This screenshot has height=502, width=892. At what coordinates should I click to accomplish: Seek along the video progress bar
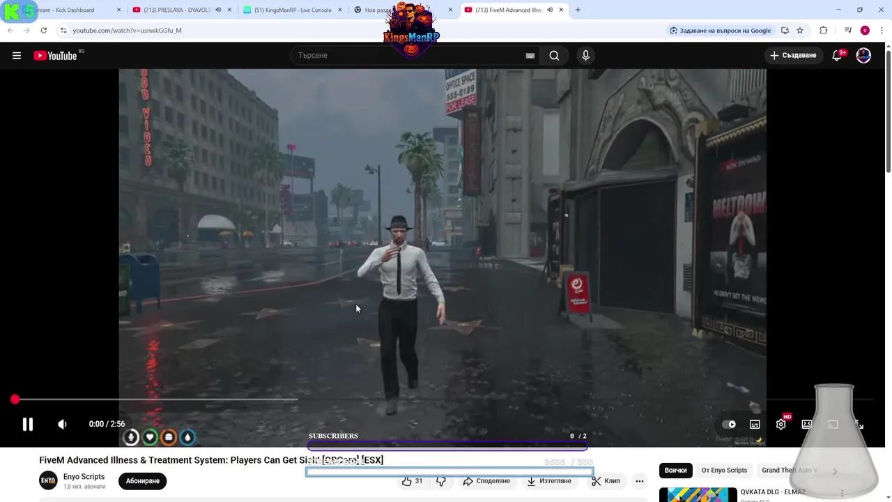pyautogui.click(x=443, y=400)
